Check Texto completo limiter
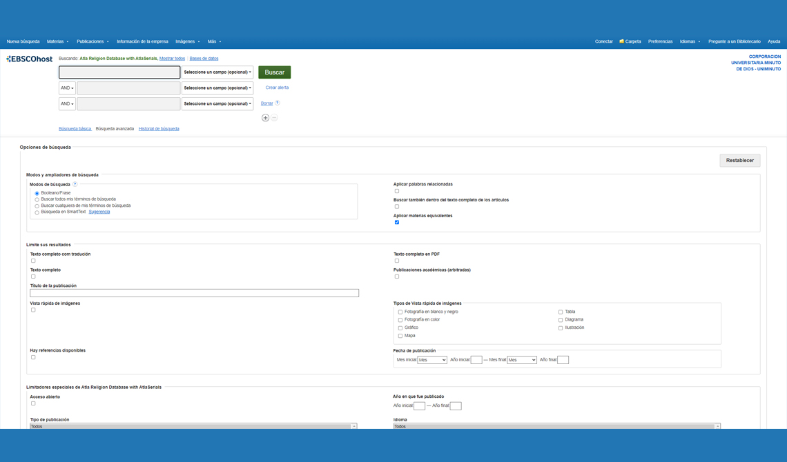 (x=33, y=276)
